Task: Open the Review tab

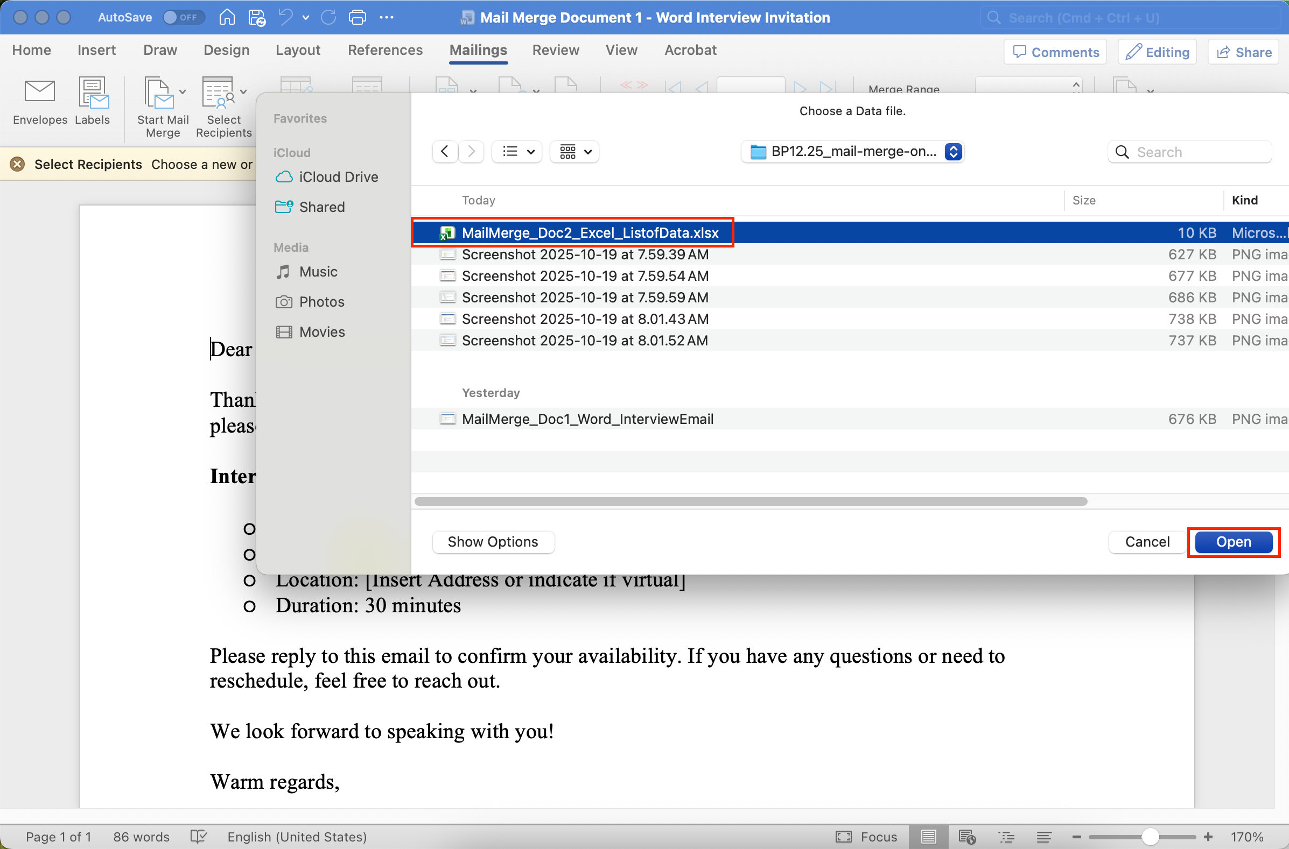Action: 555,51
